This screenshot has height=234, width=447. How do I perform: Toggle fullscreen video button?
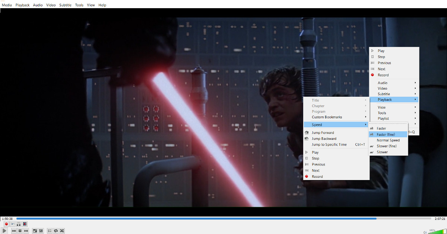35,231
